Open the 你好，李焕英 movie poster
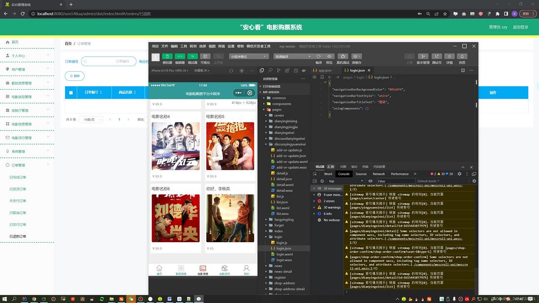This screenshot has height=303, width=539. coord(230,218)
